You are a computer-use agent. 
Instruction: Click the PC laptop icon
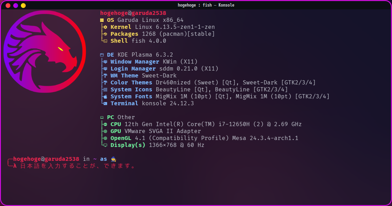[x=102, y=118]
